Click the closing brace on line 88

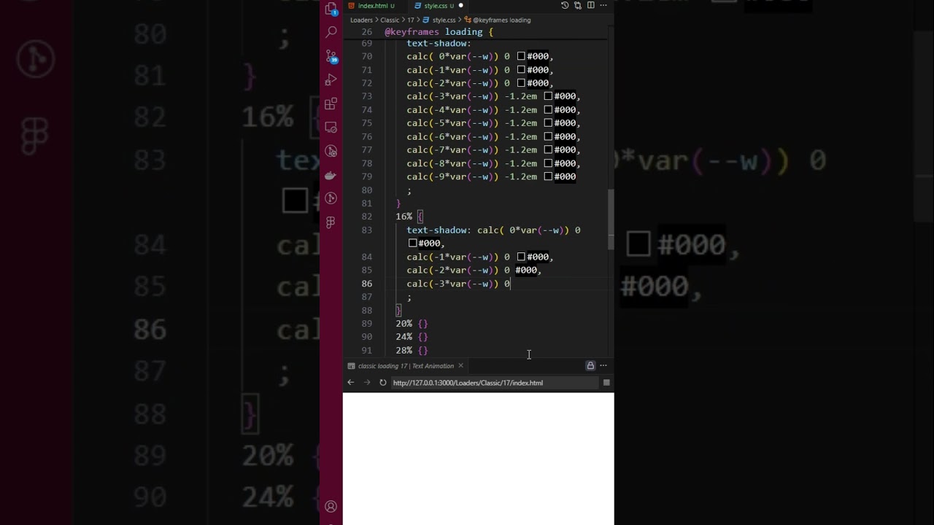tap(398, 311)
